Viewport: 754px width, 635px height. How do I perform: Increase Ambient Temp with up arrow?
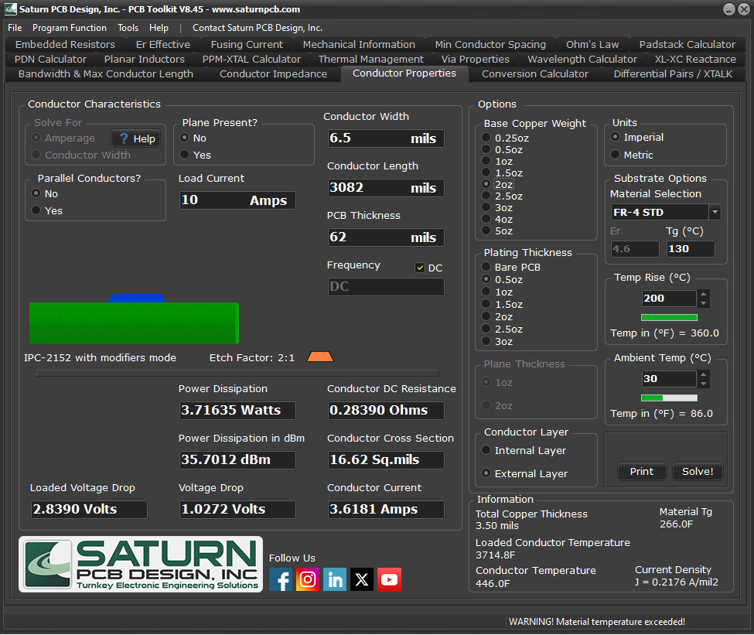point(704,374)
